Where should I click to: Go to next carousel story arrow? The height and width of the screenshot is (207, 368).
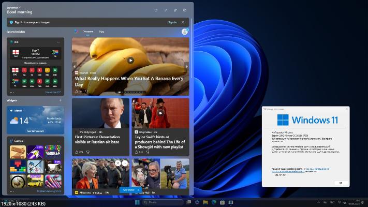[186, 66]
